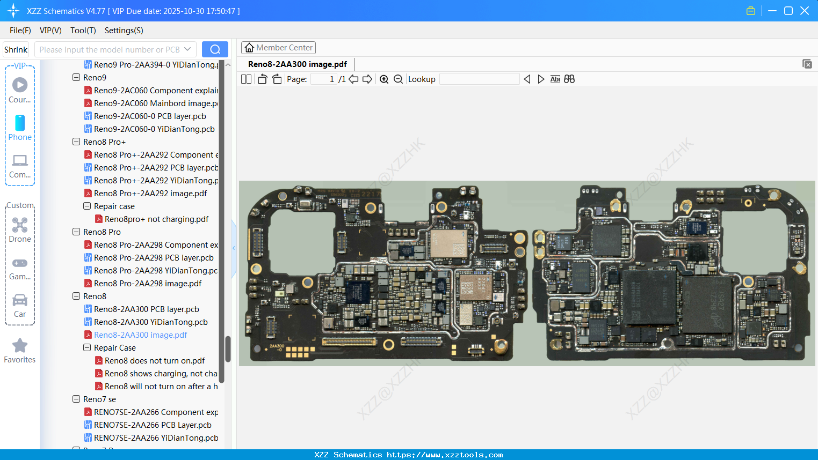The image size is (818, 460).
Task: Rotate page counterclockwise
Action: point(263,79)
